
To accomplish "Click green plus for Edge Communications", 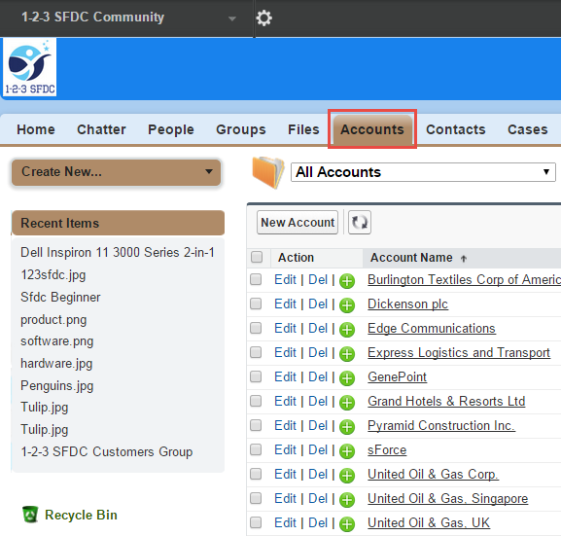I will [x=347, y=330].
